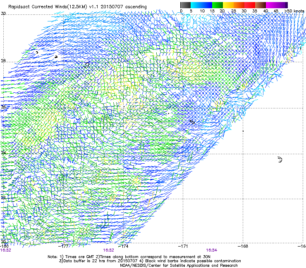Click '20150707 ascending' in the title

point(124,7)
